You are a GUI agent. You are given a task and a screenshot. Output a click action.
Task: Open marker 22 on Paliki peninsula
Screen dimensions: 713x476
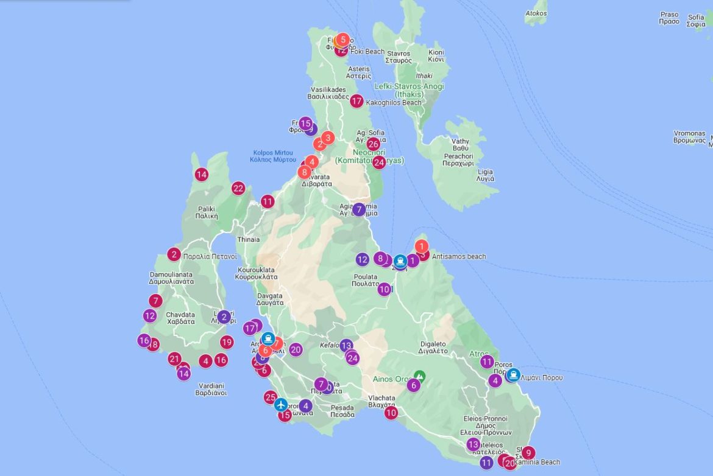238,188
